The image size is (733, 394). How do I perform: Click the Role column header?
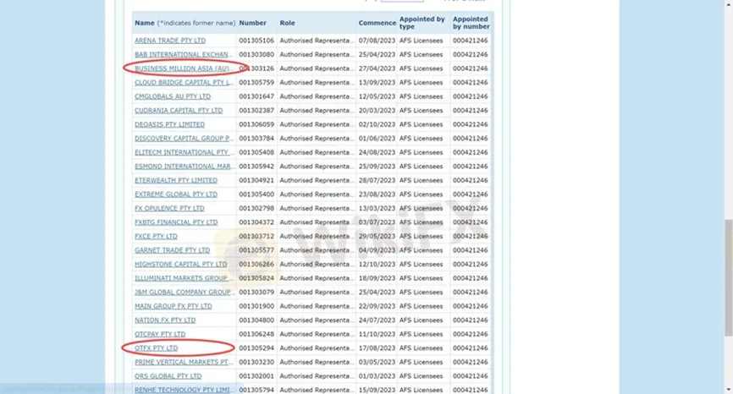point(288,23)
